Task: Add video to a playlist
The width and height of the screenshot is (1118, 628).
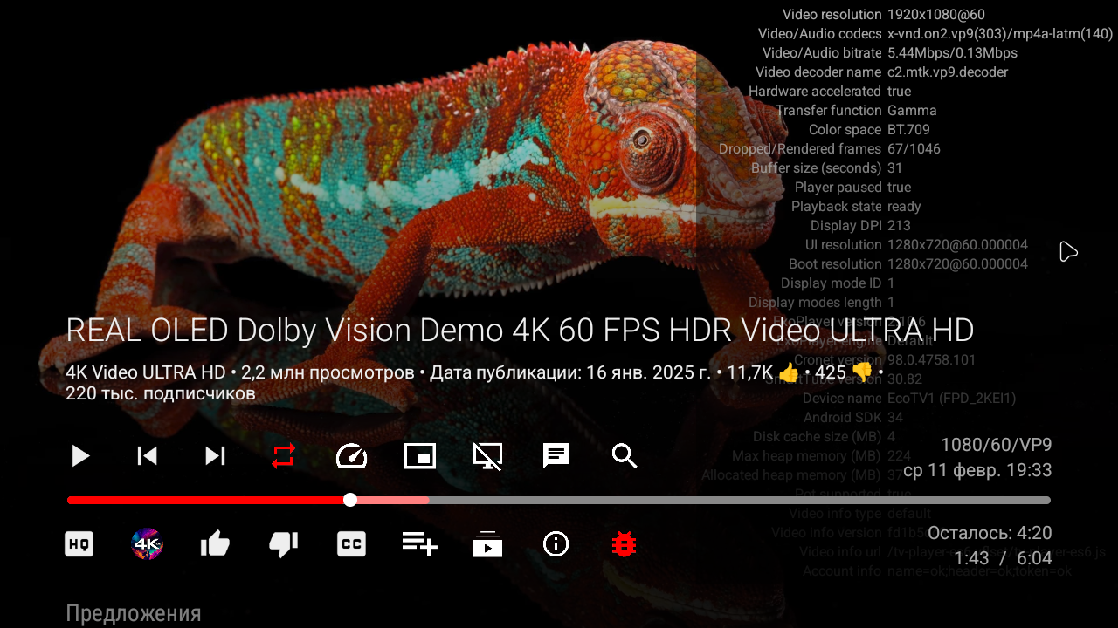Action: click(x=420, y=543)
